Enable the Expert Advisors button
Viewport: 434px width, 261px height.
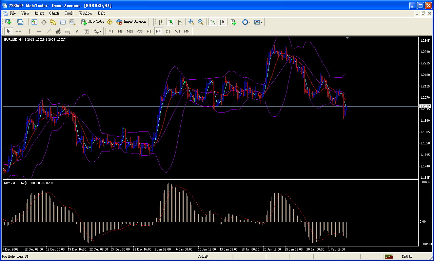click(x=131, y=22)
